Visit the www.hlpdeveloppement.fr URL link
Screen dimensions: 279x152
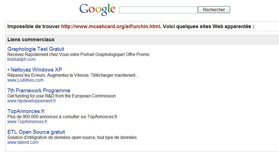(31, 101)
